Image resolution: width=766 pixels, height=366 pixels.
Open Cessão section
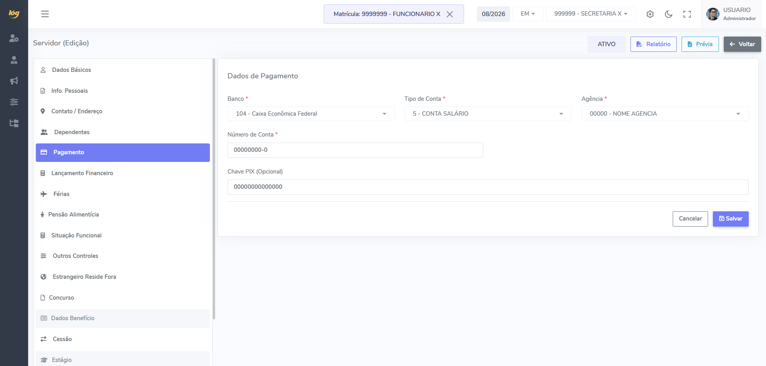tap(123, 339)
